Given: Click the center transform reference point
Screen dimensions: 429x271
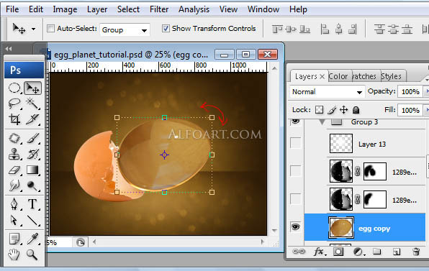Looking at the screenshot, I should tap(164, 155).
